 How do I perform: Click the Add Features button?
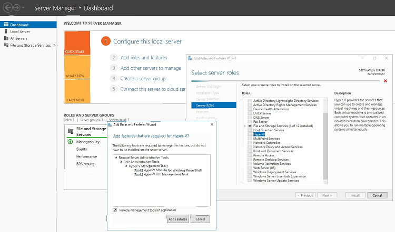tap(177, 219)
